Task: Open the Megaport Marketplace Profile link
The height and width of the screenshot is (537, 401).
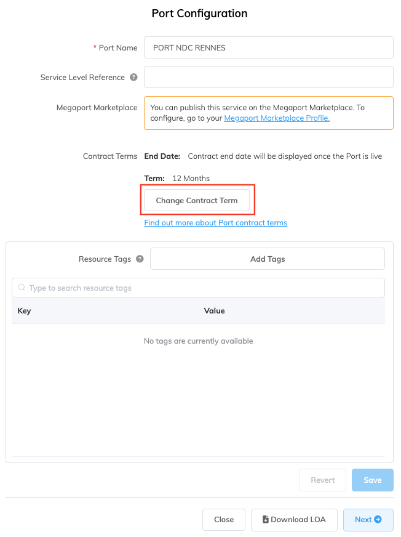Action: (x=277, y=118)
